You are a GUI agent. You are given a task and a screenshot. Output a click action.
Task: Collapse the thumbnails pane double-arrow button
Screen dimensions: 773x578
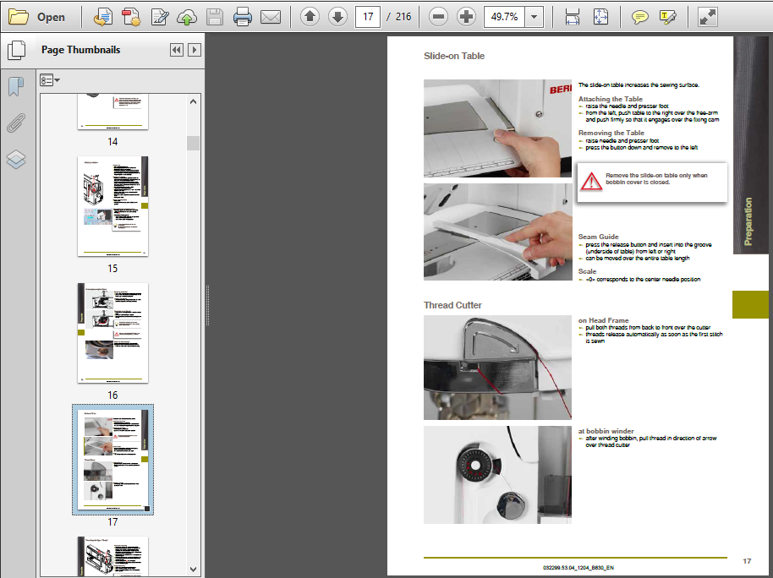pyautogui.click(x=177, y=50)
